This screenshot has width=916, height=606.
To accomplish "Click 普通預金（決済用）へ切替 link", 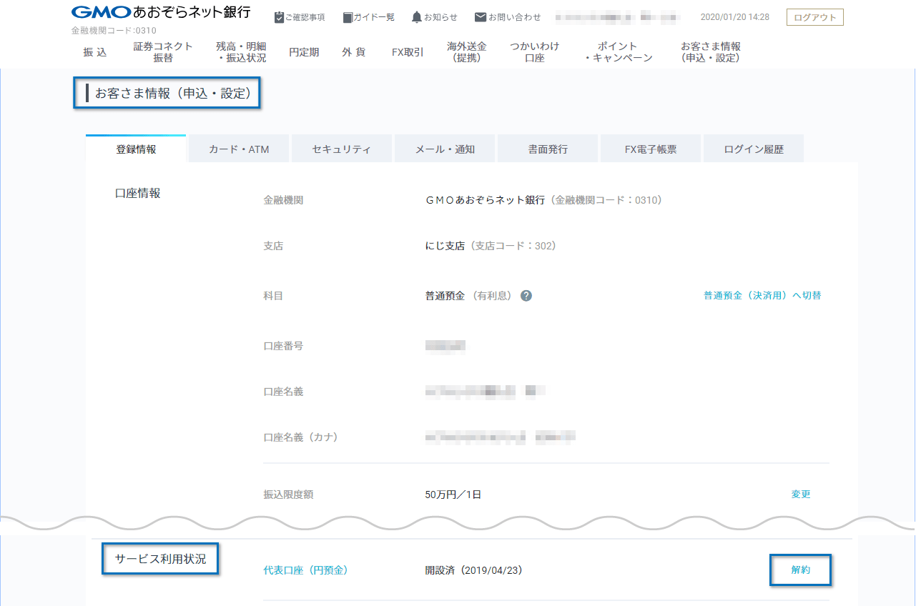I will pos(762,296).
